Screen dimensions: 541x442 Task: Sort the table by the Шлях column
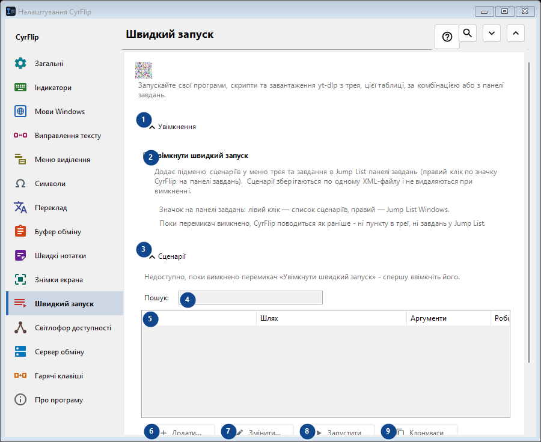tap(331, 318)
